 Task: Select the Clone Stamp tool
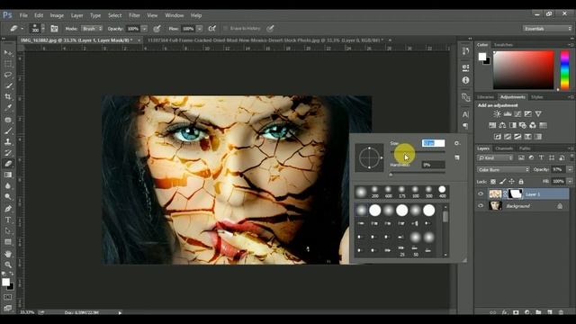coord(8,142)
